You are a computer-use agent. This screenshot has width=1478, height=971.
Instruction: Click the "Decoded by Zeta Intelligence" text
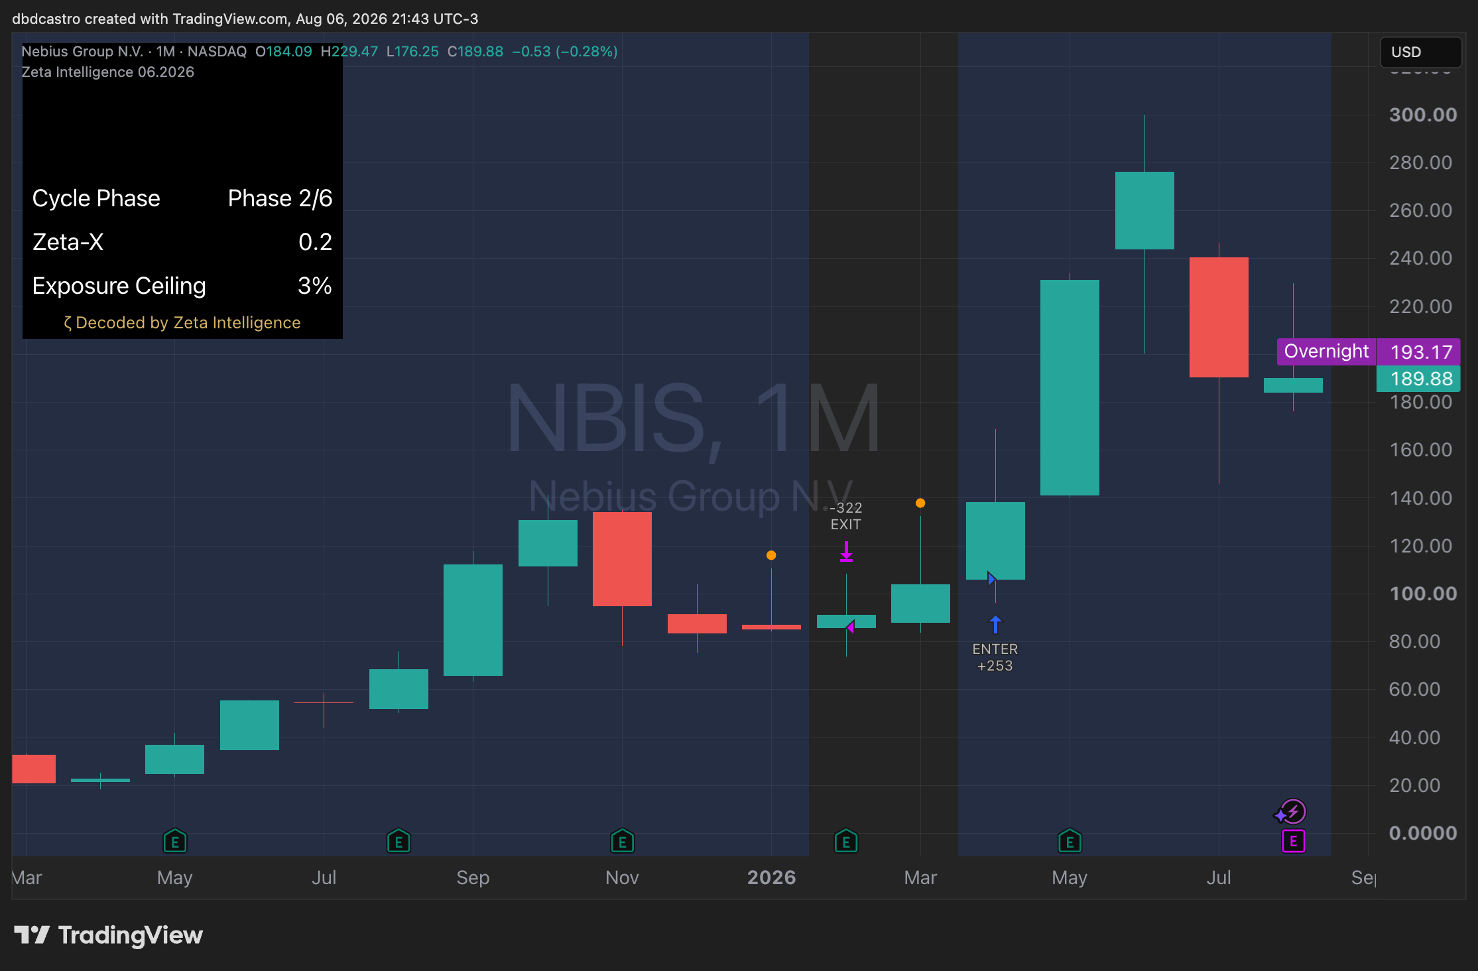(x=182, y=322)
